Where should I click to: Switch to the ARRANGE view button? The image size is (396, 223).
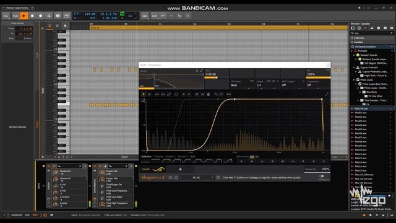(x=17, y=215)
